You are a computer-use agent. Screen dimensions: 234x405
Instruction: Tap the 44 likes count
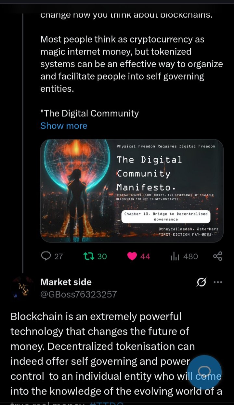pyautogui.click(x=145, y=256)
